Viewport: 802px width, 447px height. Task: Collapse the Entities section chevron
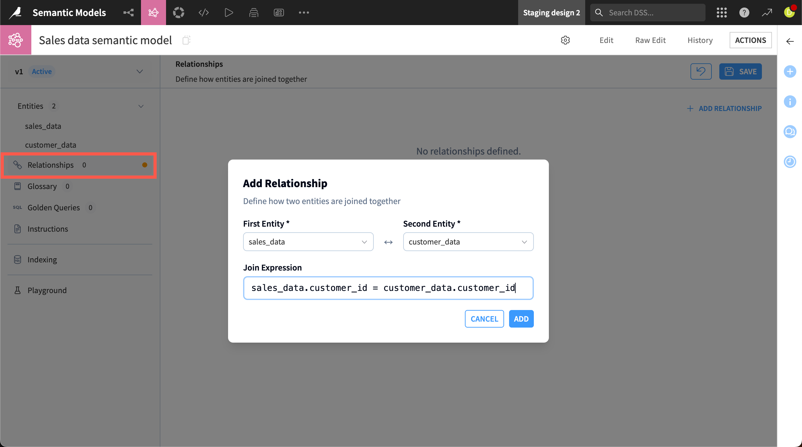point(141,106)
